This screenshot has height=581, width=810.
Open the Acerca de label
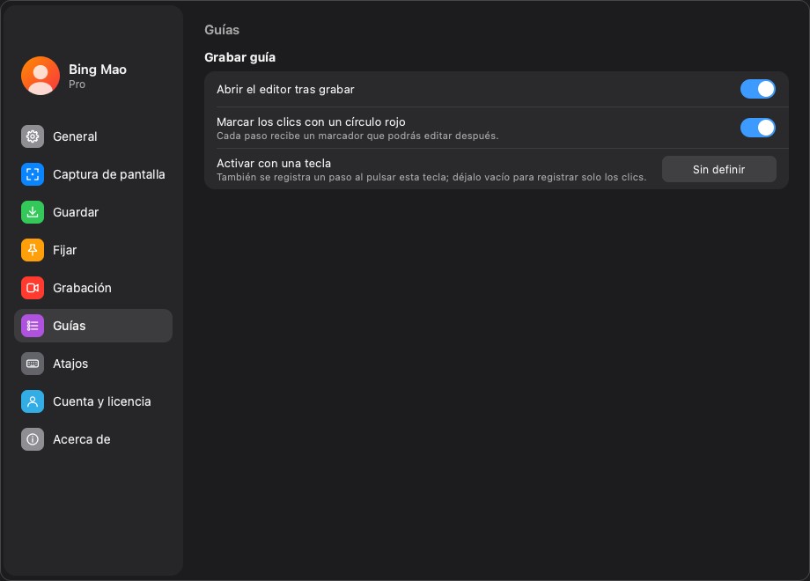[x=82, y=439]
